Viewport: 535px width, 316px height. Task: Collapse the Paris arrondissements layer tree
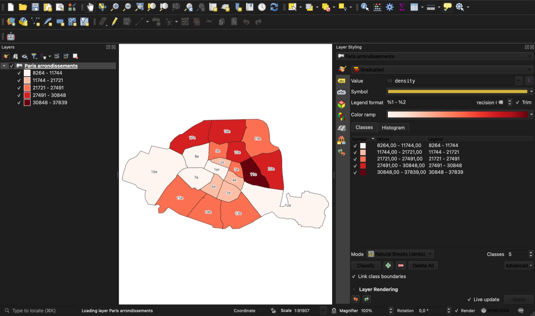[4, 66]
